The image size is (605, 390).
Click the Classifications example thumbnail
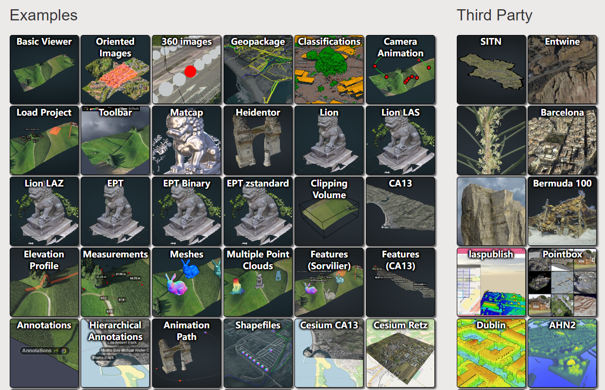pyautogui.click(x=329, y=69)
